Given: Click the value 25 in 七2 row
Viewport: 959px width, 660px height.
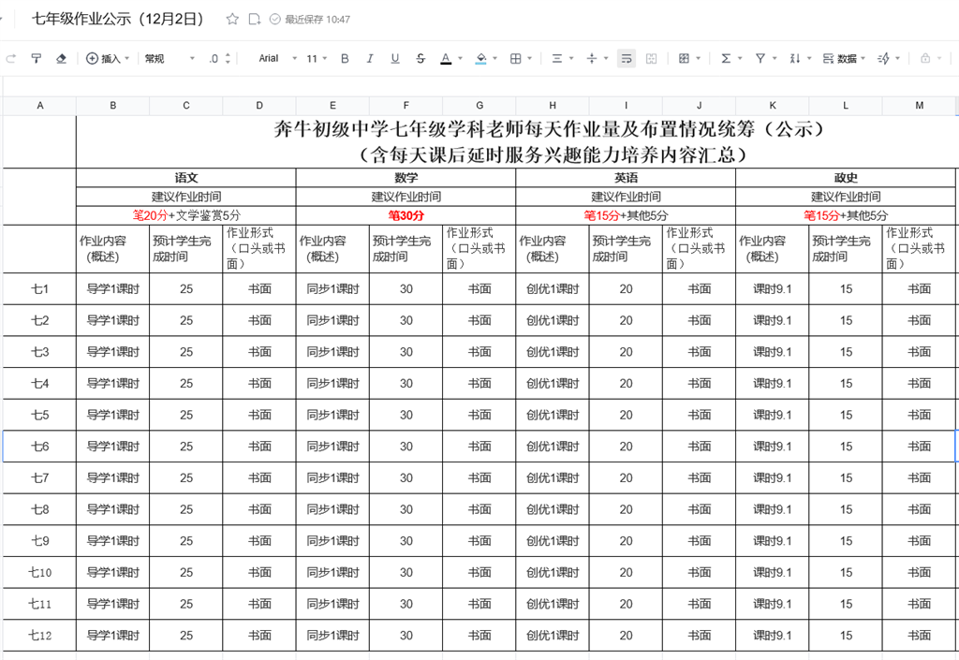Looking at the screenshot, I should point(186,320).
